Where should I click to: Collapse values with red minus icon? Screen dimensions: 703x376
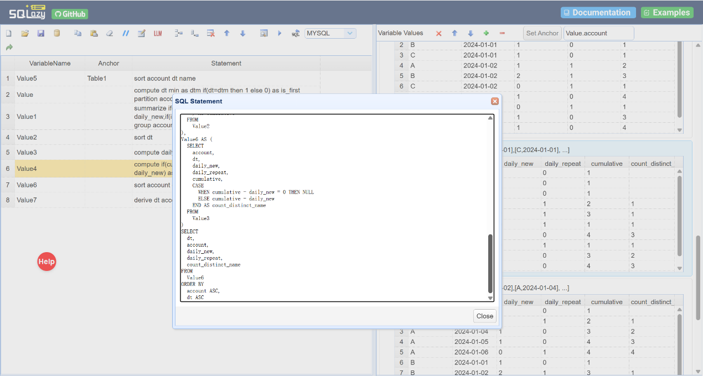click(x=502, y=33)
